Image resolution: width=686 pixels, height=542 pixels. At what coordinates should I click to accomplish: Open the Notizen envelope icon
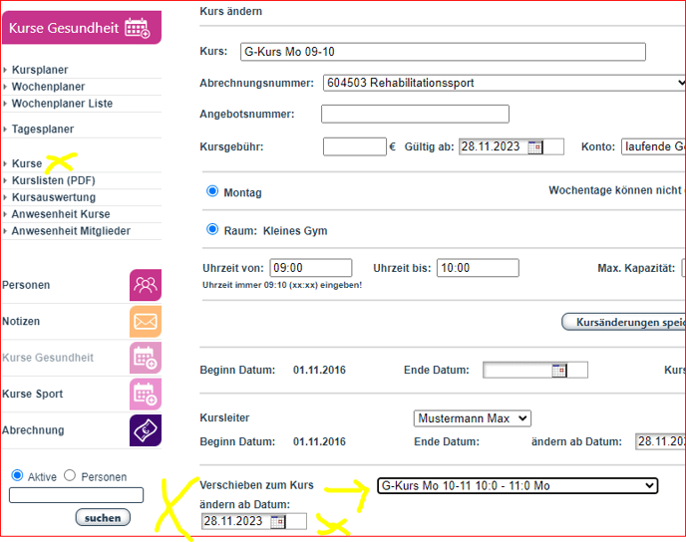[x=146, y=322]
